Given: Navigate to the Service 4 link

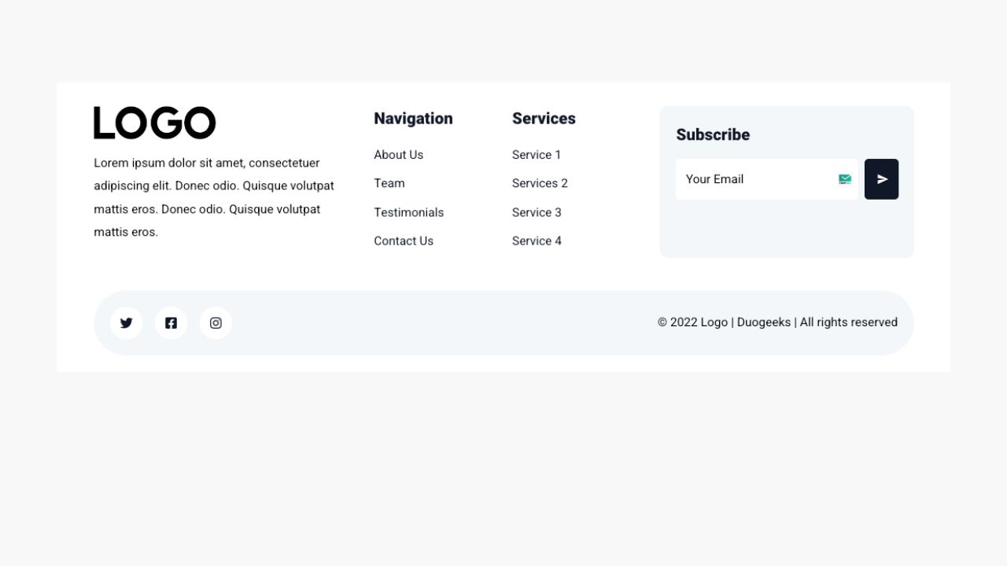Looking at the screenshot, I should pos(537,241).
